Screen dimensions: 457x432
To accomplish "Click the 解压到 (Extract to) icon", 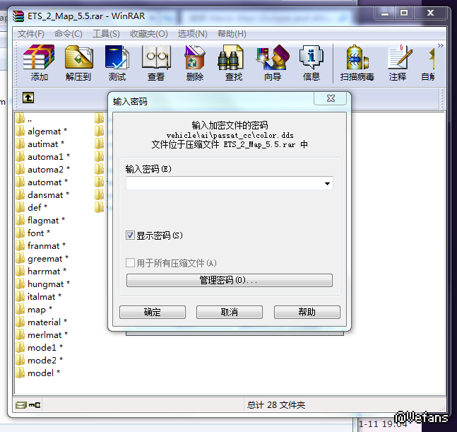I will pyautogui.click(x=78, y=63).
